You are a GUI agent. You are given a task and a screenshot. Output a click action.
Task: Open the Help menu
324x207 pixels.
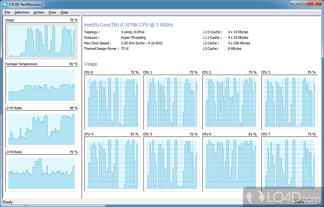point(64,13)
